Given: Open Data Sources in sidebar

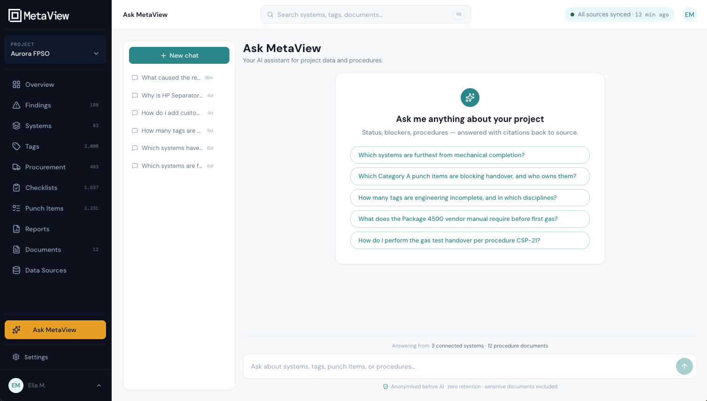Looking at the screenshot, I should click(x=55, y=270).
